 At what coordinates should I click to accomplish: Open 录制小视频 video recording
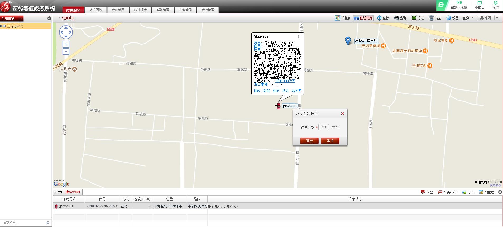(459, 5)
